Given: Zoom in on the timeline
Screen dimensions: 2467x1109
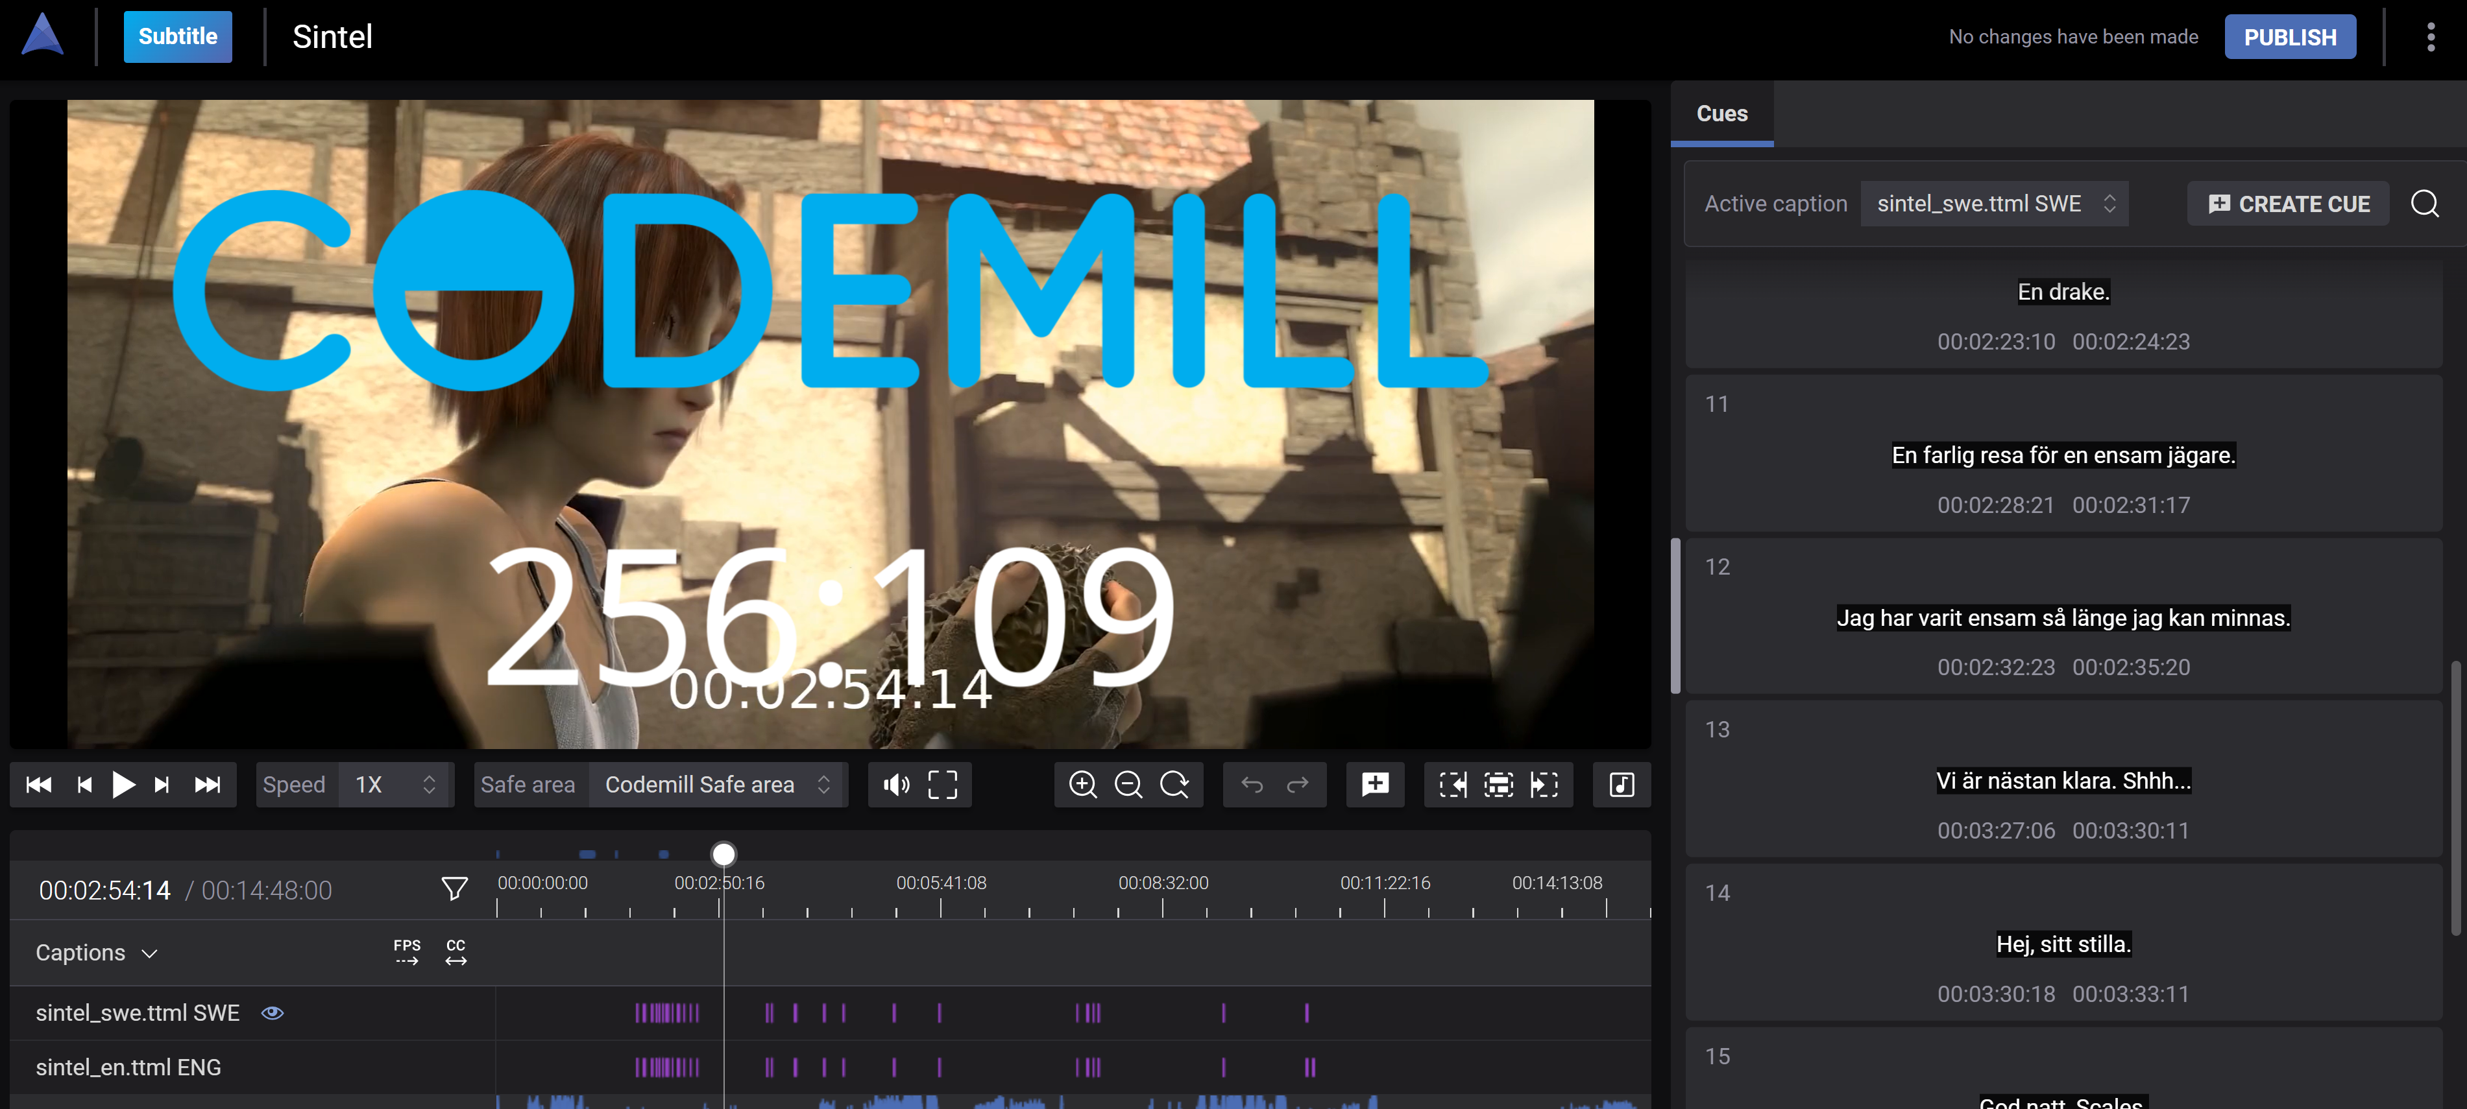Looking at the screenshot, I should tap(1082, 785).
